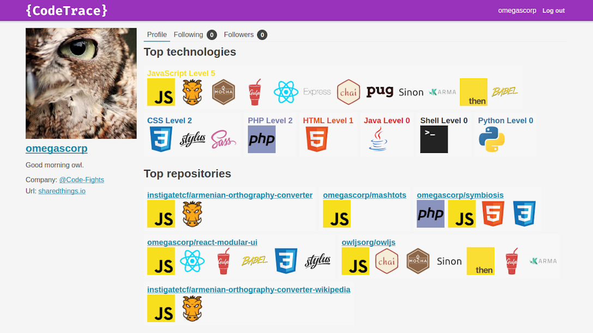This screenshot has height=333, width=593.
Task: Select the Gulp icon next to Mocha
Action: point(255,92)
